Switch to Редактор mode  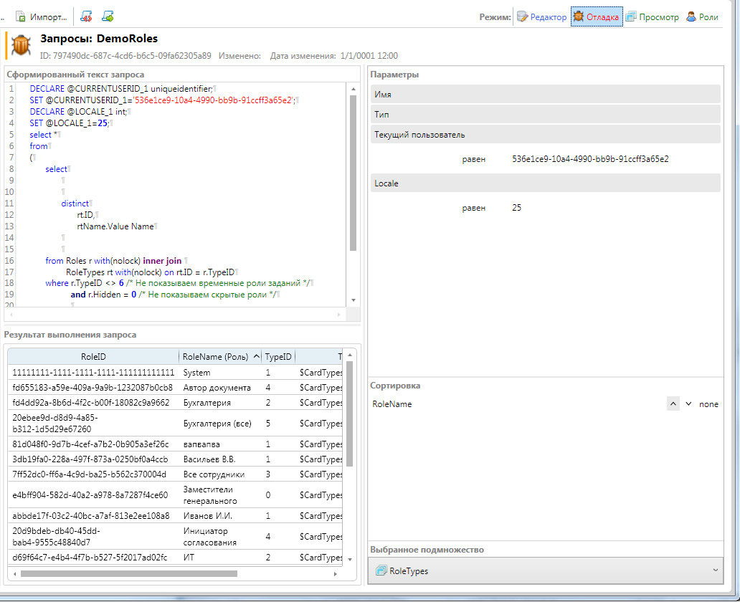tap(541, 17)
